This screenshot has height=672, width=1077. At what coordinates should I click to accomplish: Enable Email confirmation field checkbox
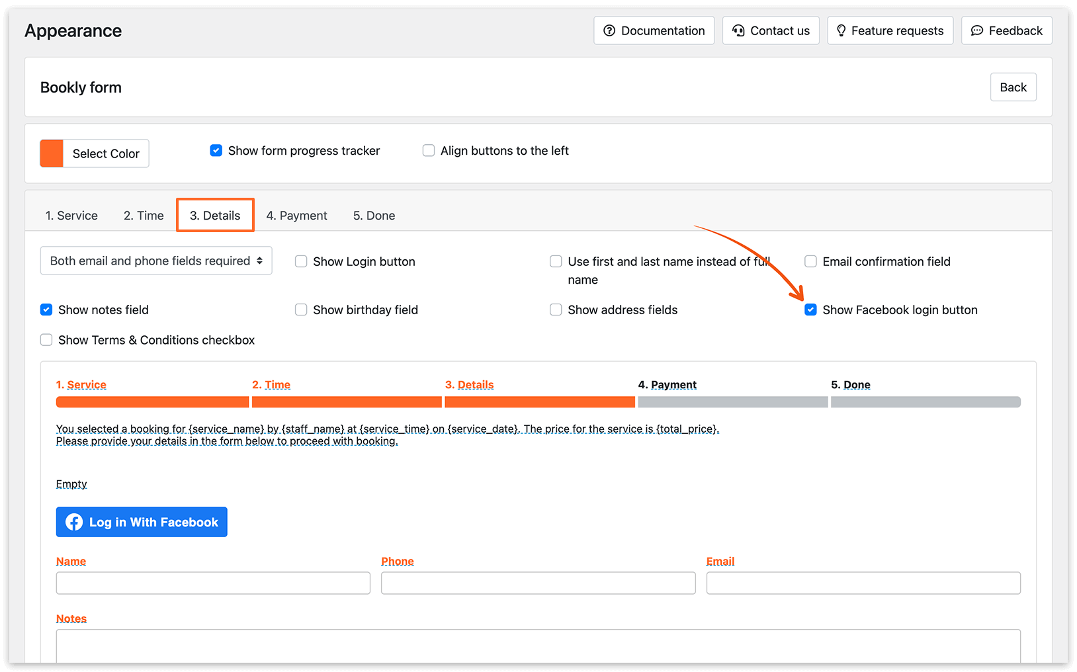pyautogui.click(x=810, y=261)
